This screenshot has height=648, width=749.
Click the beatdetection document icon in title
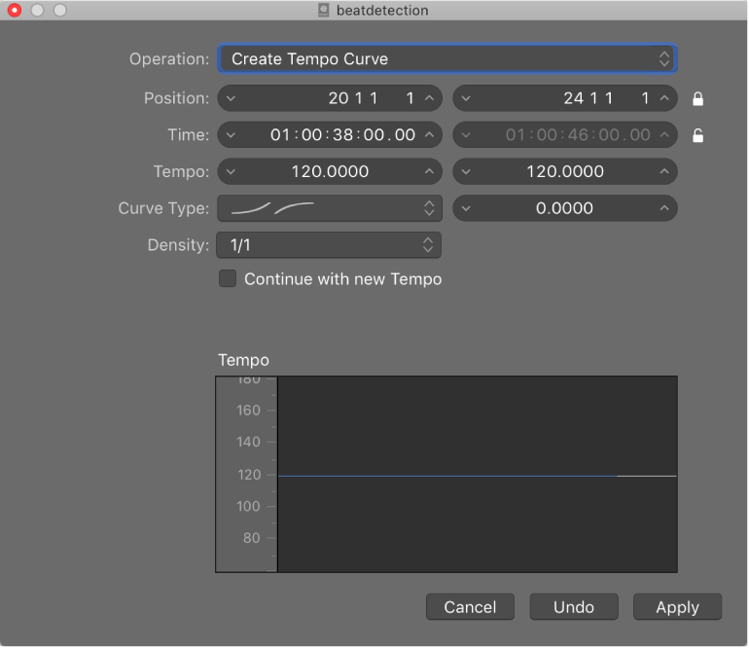[323, 10]
